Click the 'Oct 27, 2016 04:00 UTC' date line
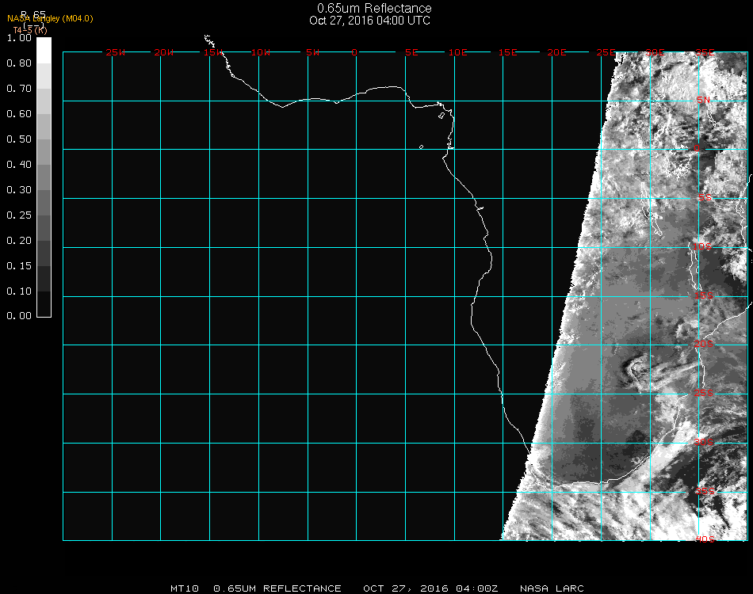The height and width of the screenshot is (594, 753). pos(370,21)
